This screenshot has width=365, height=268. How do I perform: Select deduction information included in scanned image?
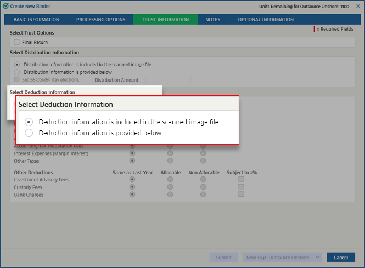click(29, 122)
